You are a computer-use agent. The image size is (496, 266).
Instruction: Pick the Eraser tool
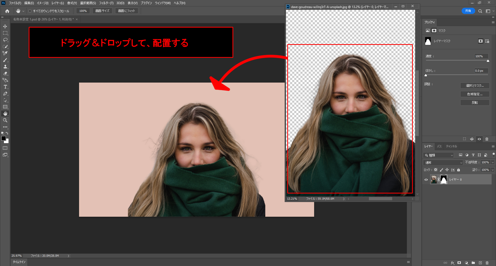pyautogui.click(x=5, y=74)
